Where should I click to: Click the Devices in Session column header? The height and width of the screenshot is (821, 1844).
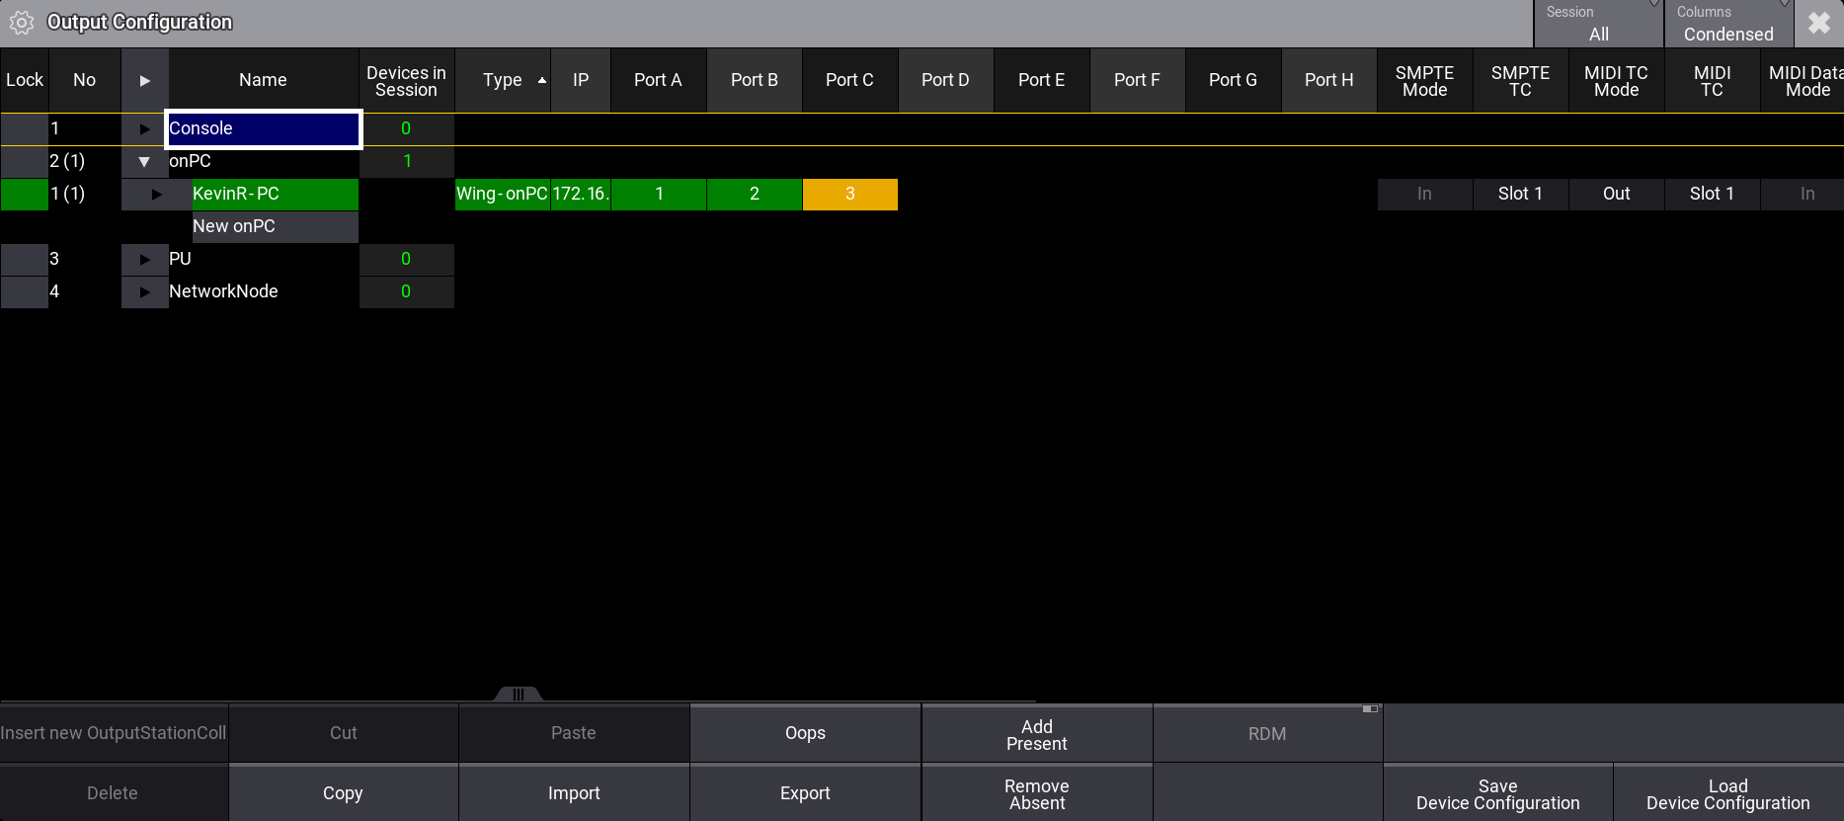click(x=406, y=80)
